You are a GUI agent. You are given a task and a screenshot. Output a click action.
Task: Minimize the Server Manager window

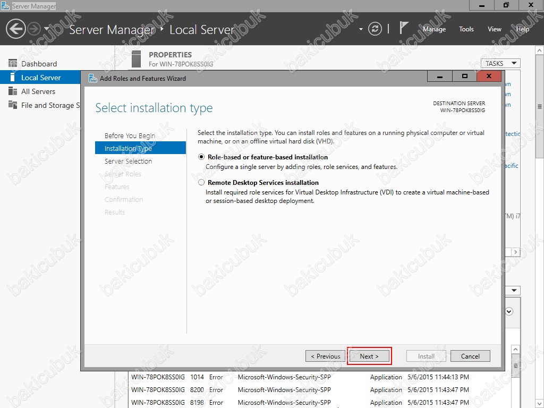point(481,5)
